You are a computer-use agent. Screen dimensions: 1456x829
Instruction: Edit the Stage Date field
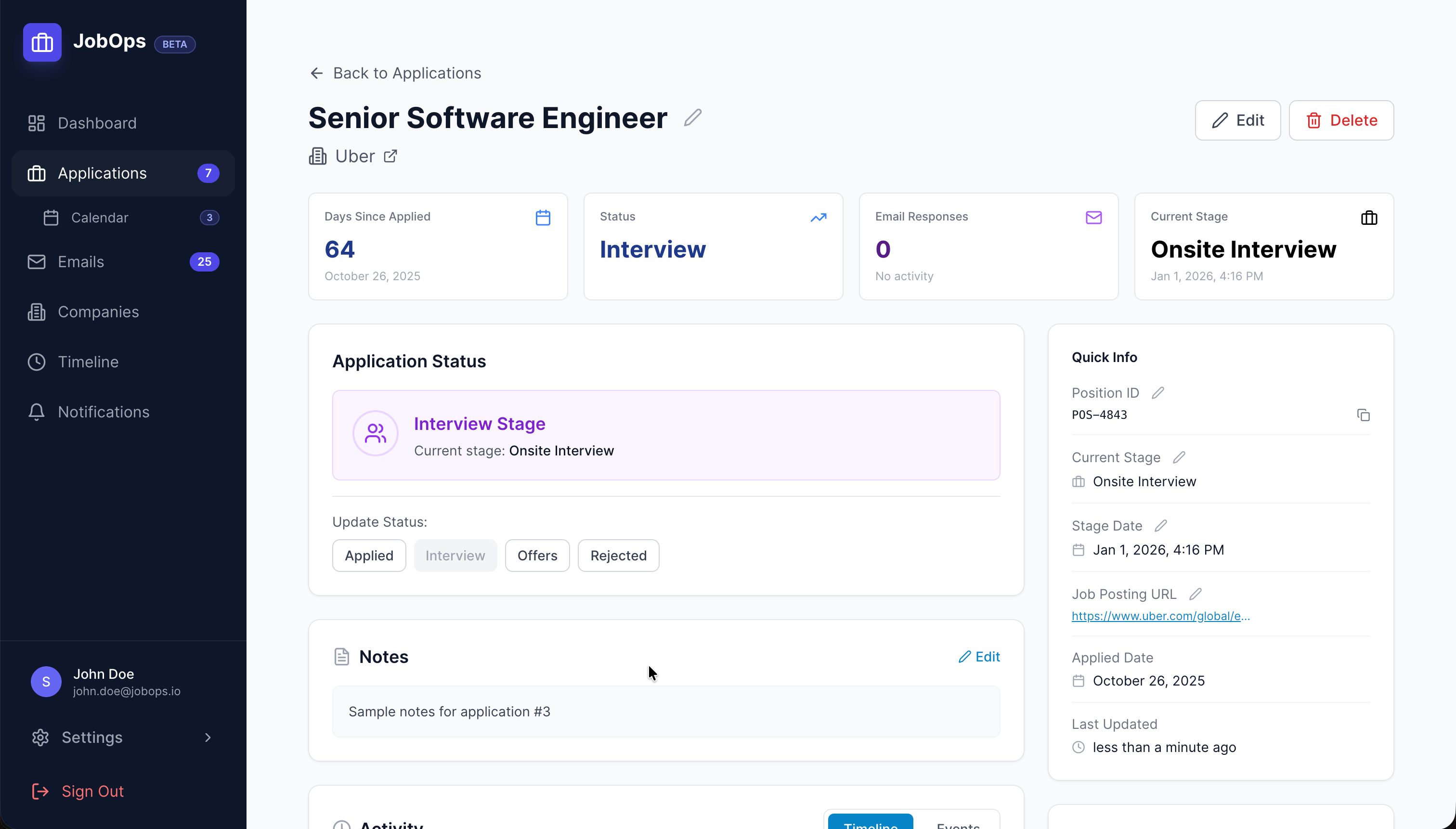click(x=1160, y=526)
